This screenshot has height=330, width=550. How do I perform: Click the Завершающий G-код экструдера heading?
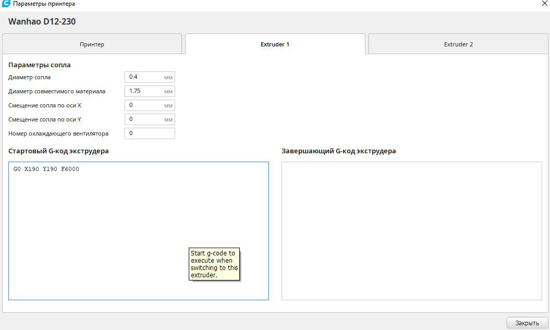(x=338, y=151)
